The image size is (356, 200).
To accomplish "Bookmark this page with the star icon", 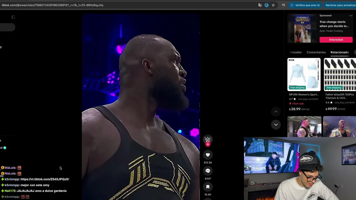I will 273,5.
